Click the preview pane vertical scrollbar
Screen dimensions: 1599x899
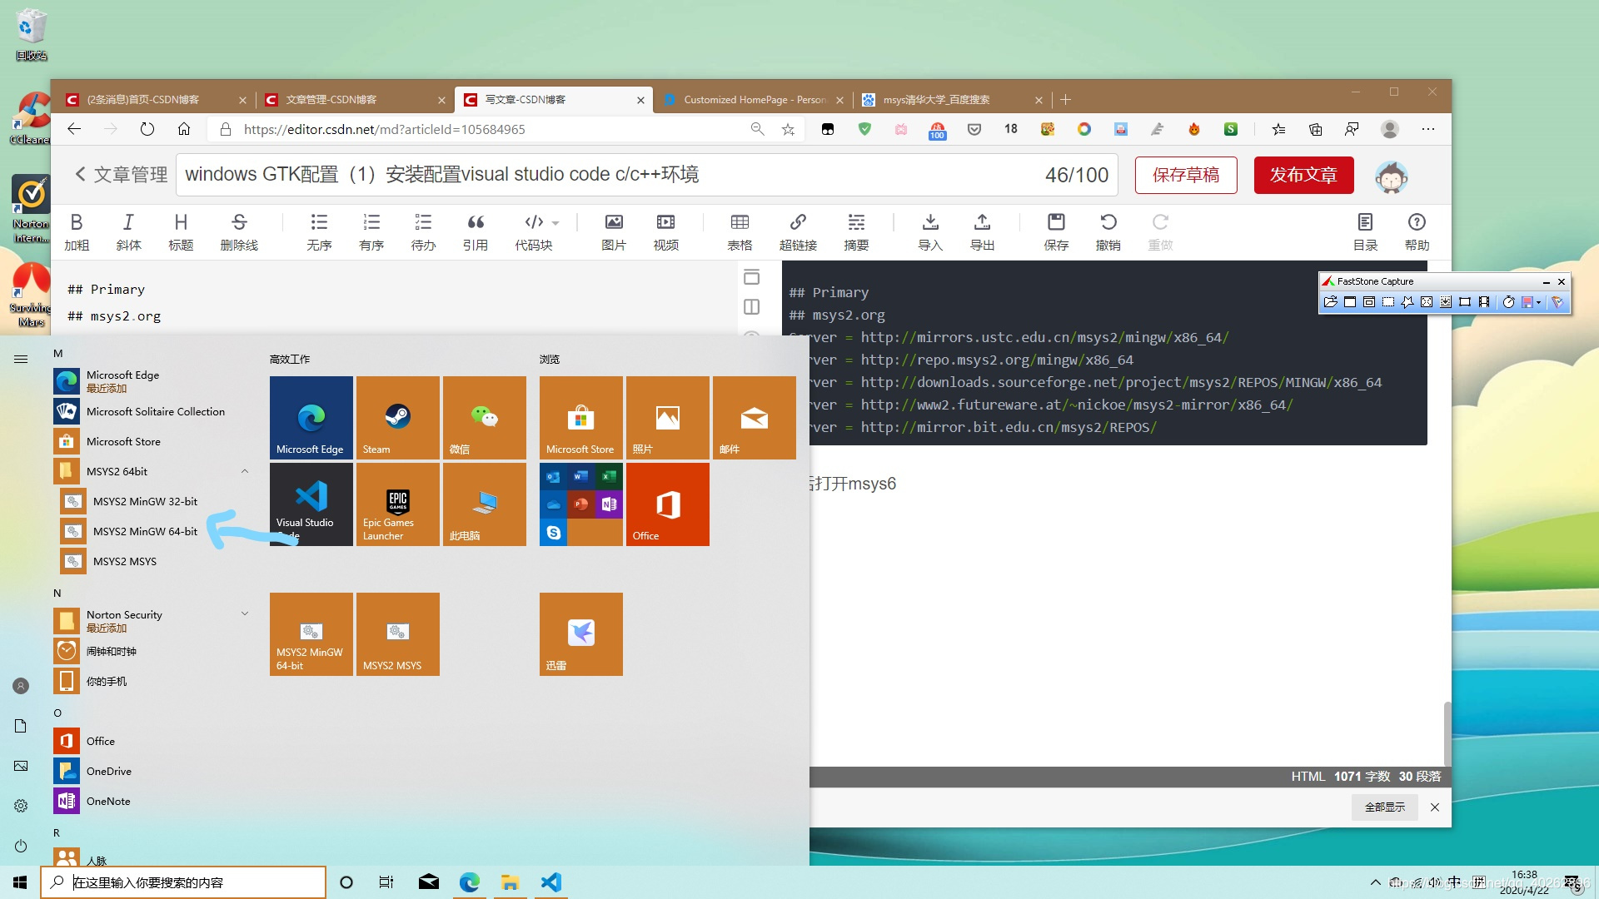1447,733
